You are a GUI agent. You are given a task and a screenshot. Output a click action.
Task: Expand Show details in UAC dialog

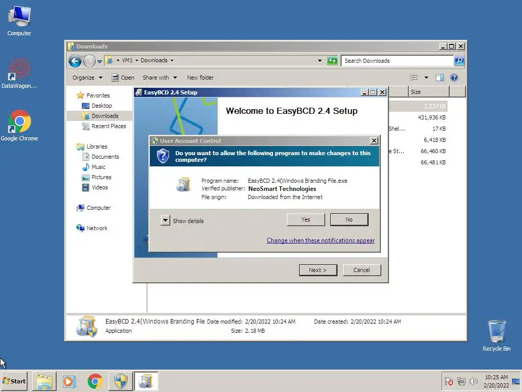coord(166,220)
